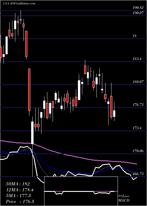Click the 183.4 price axis label
147x206 pixels.
click(x=137, y=59)
